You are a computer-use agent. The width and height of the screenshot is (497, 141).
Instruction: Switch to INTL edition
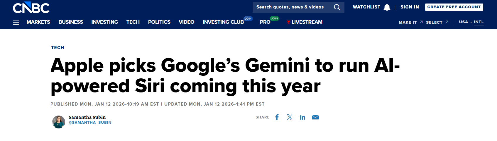pos(479,22)
